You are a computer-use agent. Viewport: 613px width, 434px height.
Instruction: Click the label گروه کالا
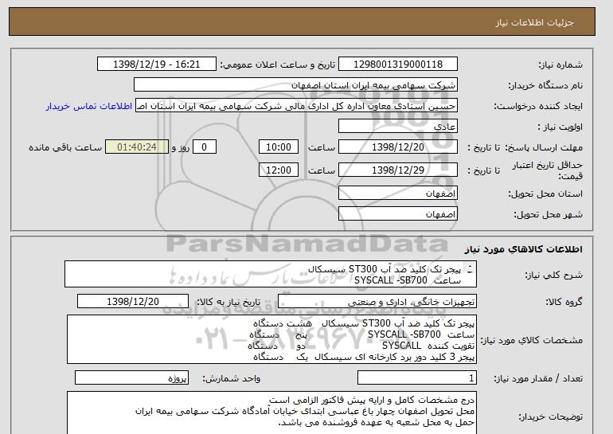click(564, 302)
